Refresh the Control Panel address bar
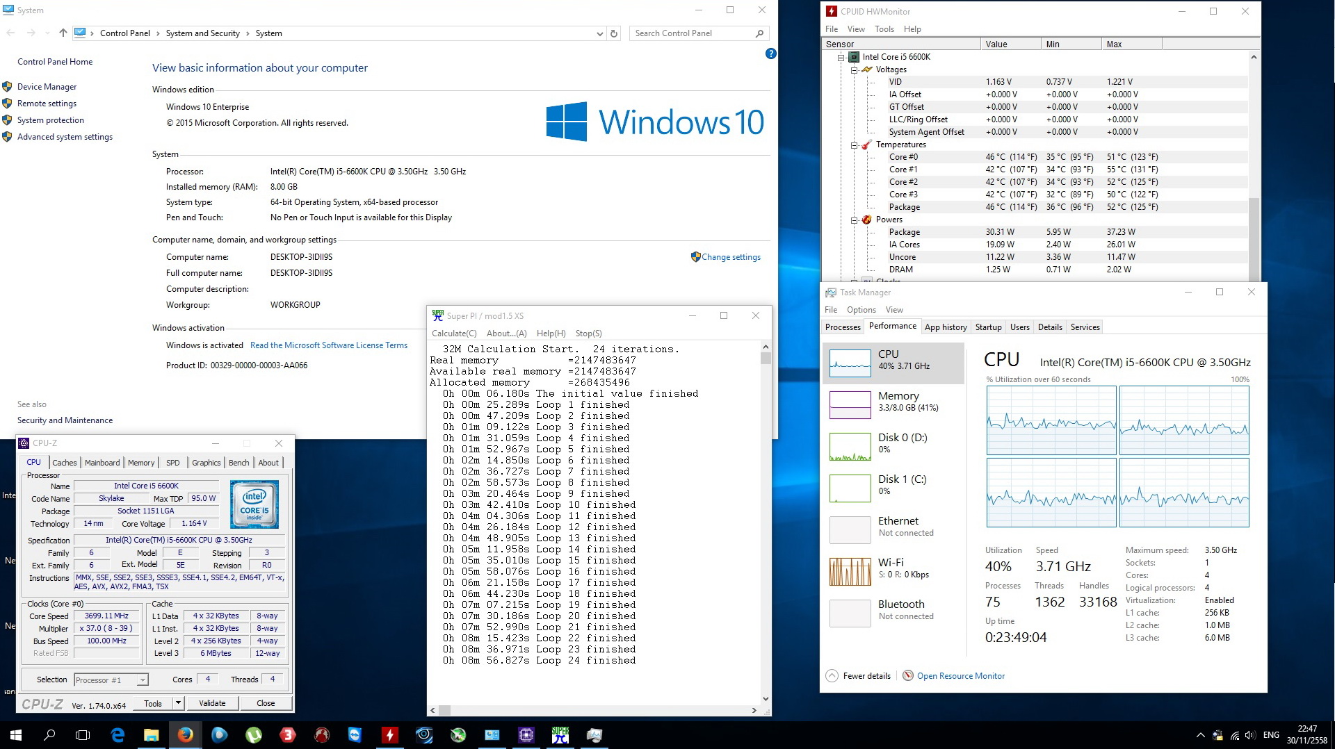1335x749 pixels. tap(614, 33)
